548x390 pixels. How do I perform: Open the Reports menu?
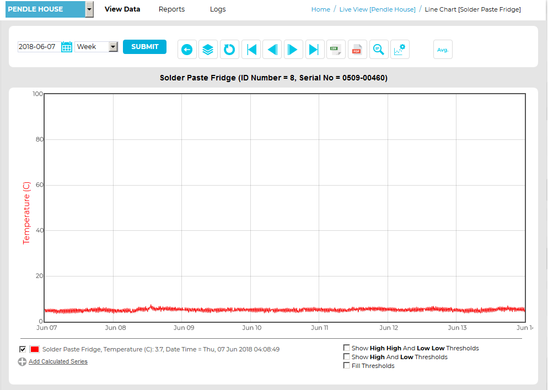click(171, 9)
